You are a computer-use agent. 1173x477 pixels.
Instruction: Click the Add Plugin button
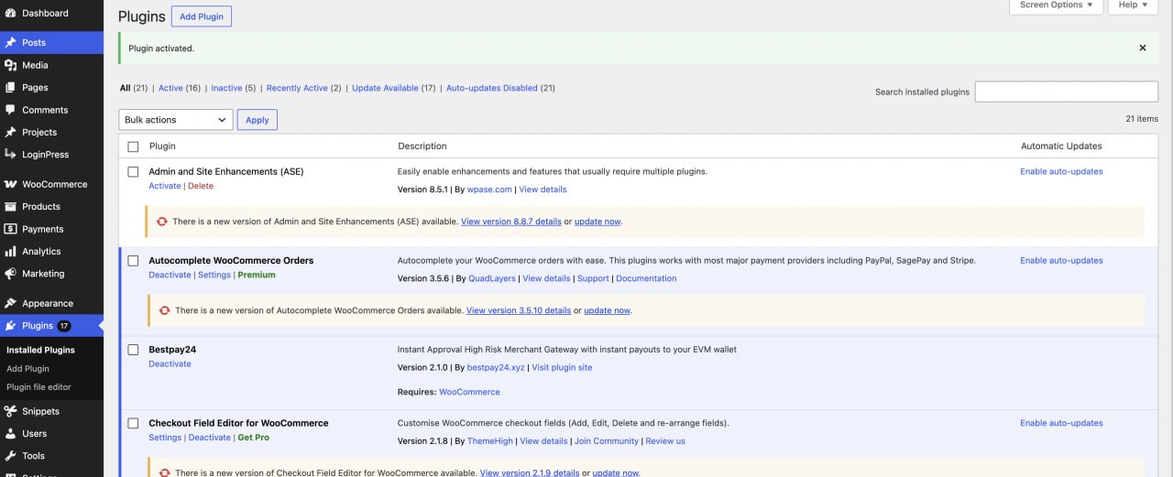(x=202, y=16)
